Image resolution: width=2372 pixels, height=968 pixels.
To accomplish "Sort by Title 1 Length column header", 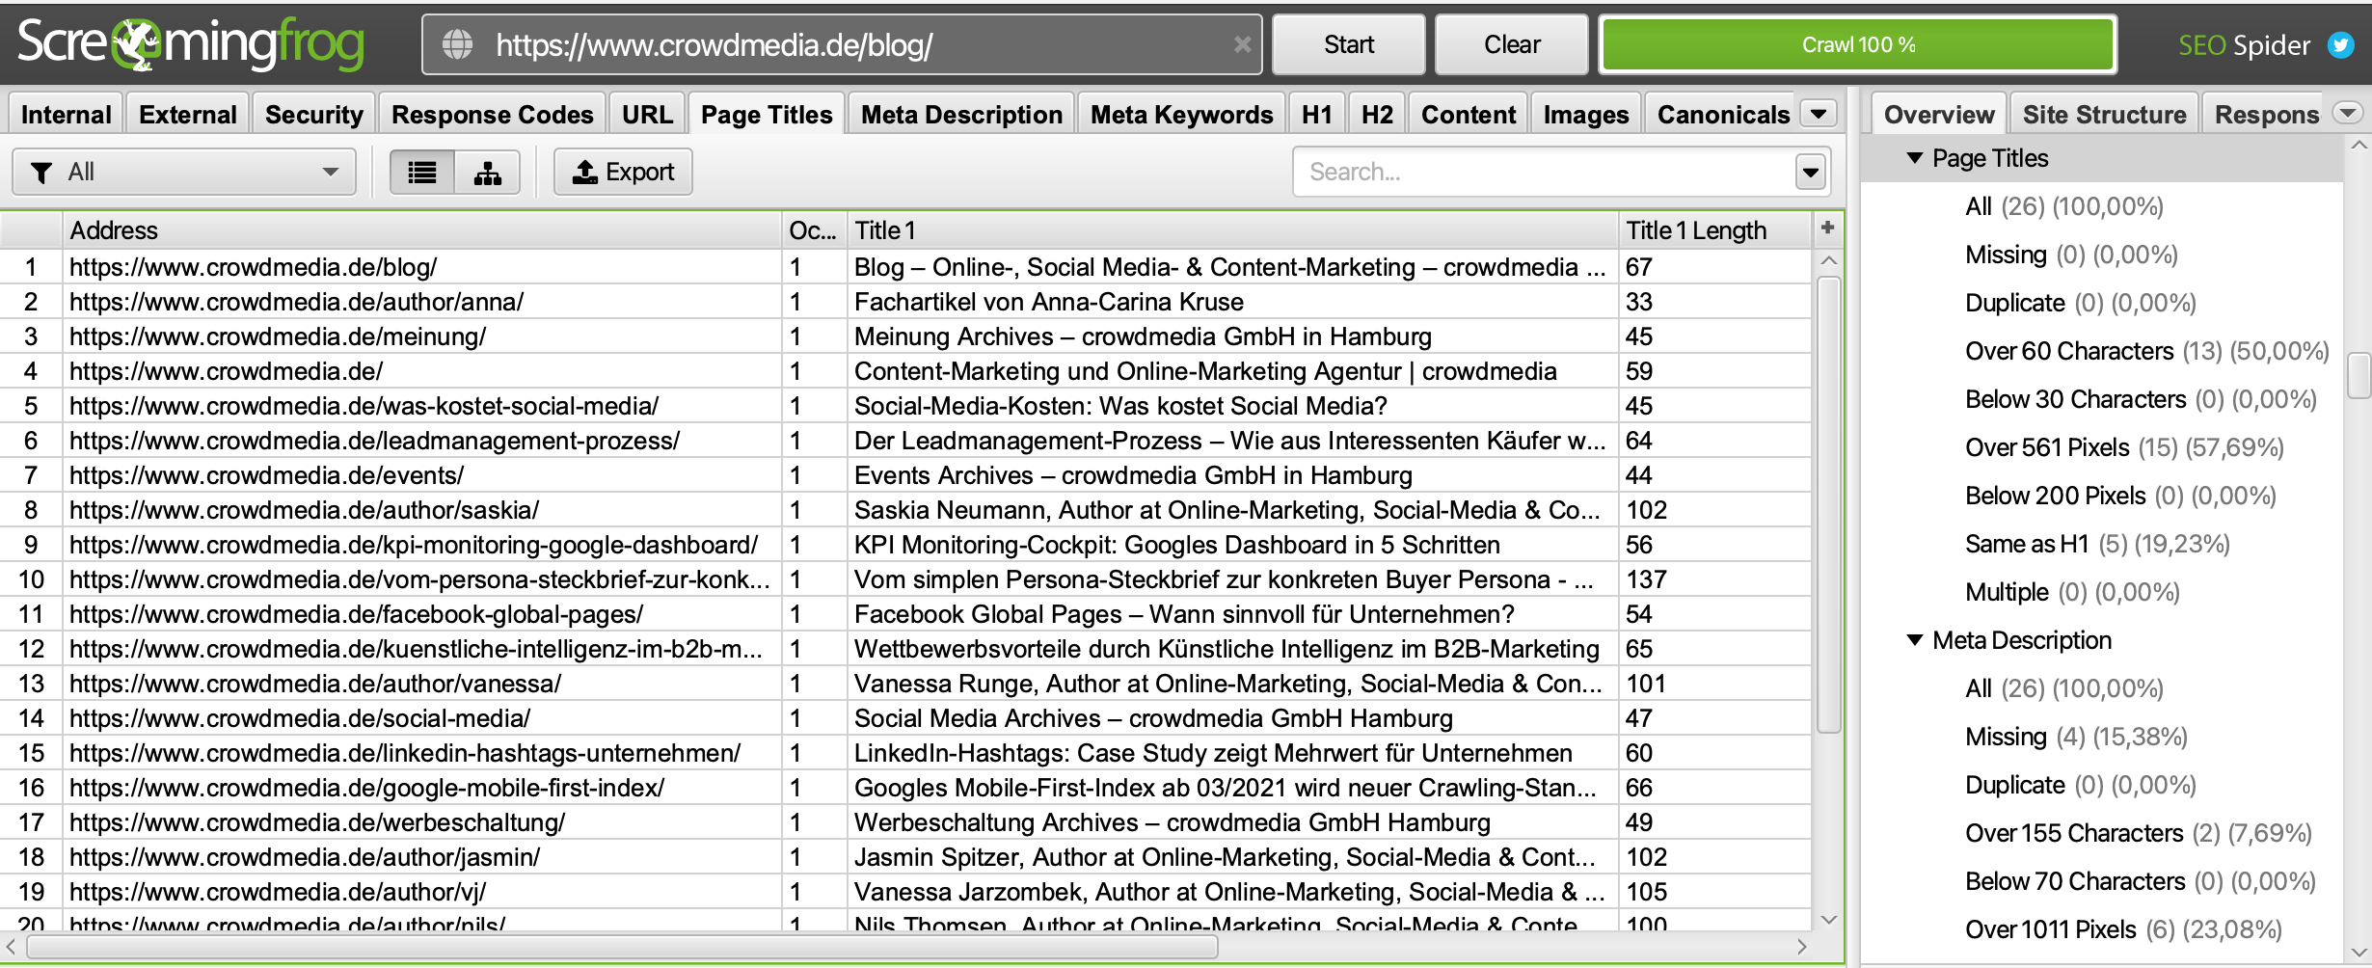I will (x=1714, y=230).
